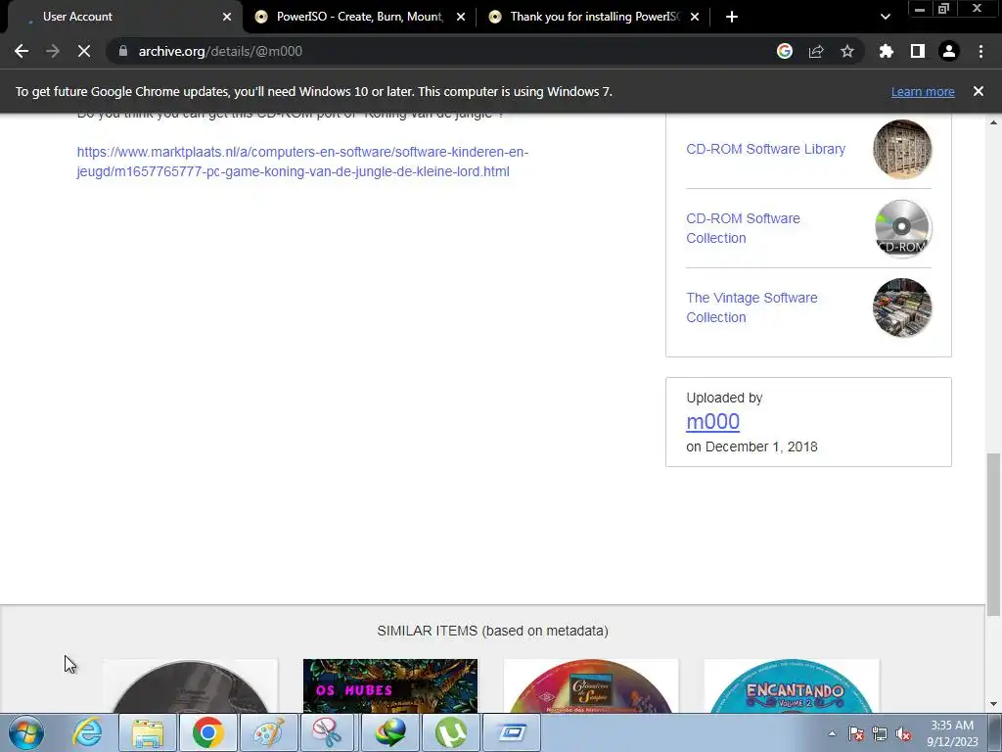Open CD-ROM Software Library link

click(765, 149)
